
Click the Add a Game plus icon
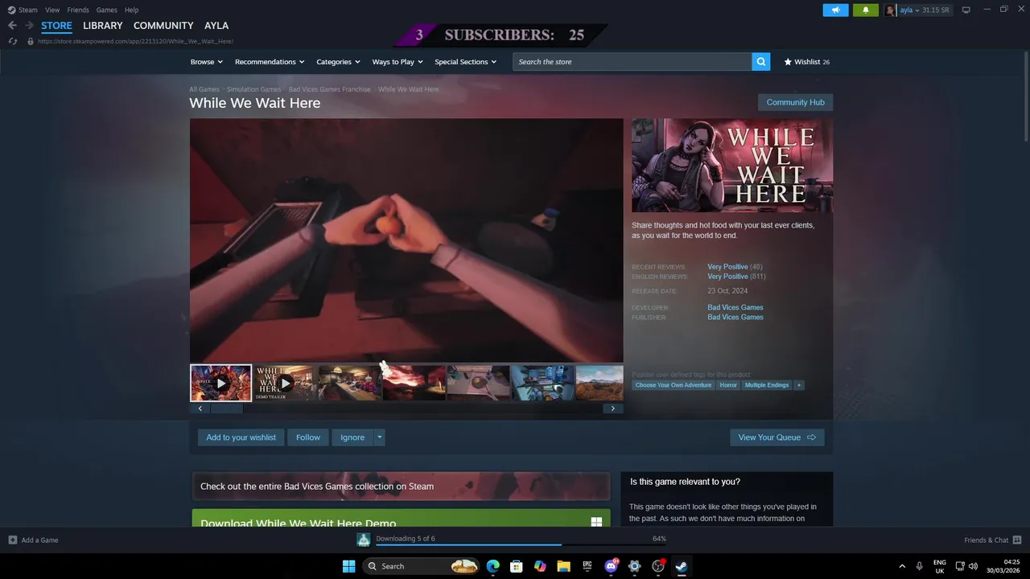point(13,540)
